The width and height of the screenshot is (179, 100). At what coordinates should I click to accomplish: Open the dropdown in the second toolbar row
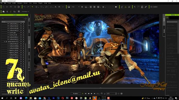[x=25, y=12]
